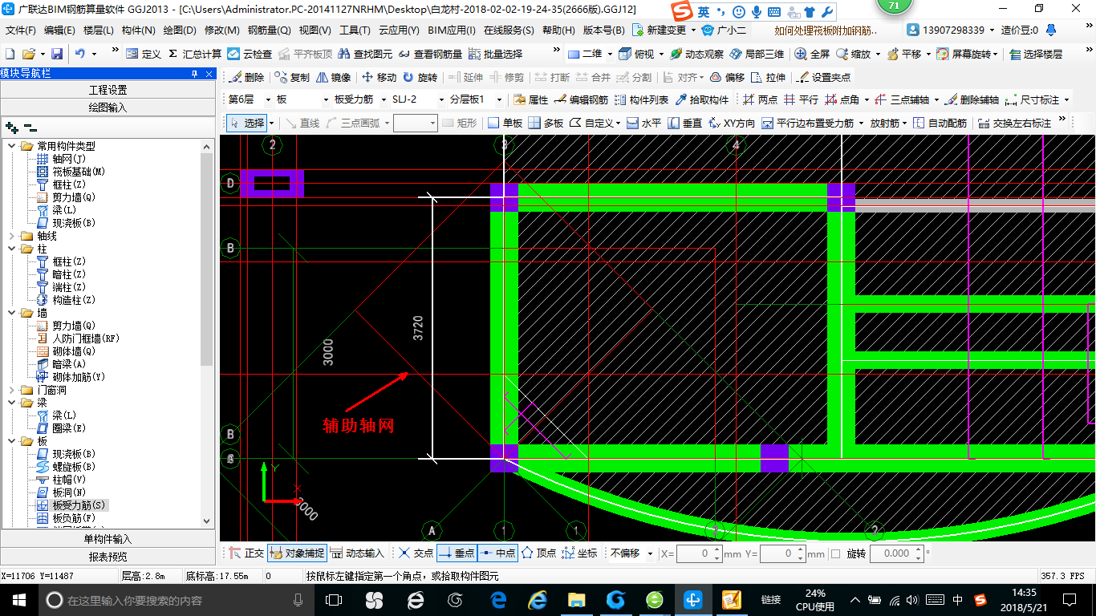The height and width of the screenshot is (616, 1096).
Task: Open the 楼层(L) menu
Action: [99, 30]
